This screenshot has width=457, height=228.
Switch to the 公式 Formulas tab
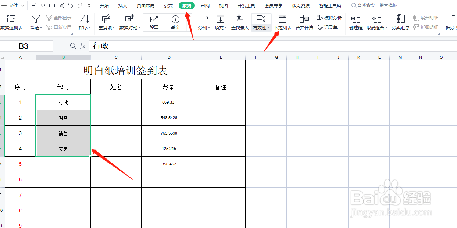168,6
